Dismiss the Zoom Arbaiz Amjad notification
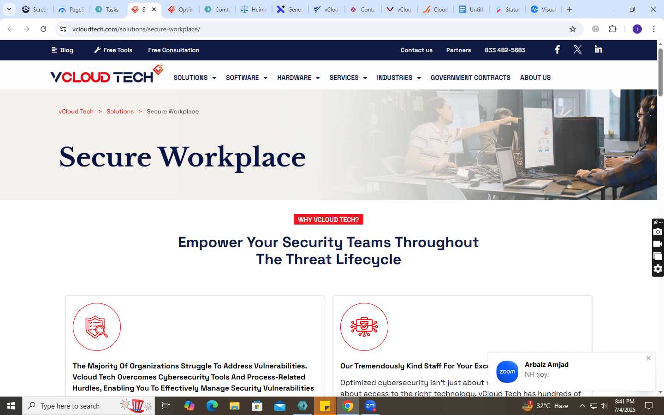Image resolution: width=664 pixels, height=415 pixels. (648, 358)
